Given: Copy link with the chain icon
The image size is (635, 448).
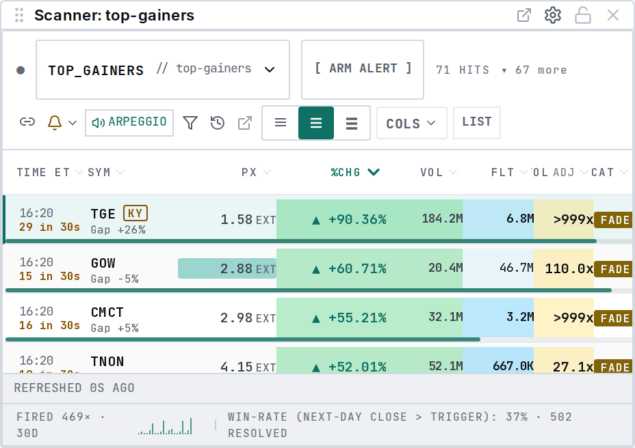Looking at the screenshot, I should (x=27, y=122).
